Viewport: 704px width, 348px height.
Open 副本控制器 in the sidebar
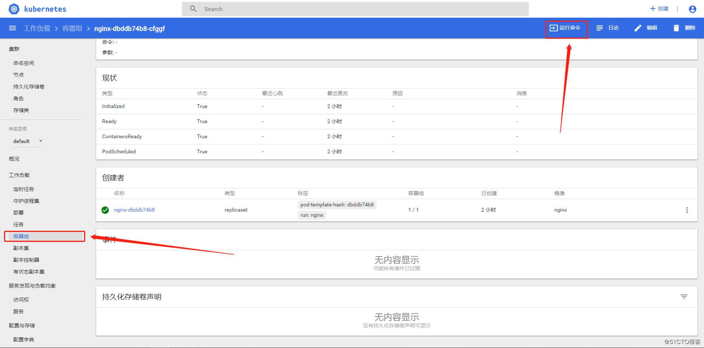pos(26,260)
